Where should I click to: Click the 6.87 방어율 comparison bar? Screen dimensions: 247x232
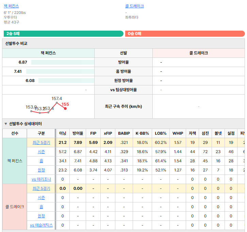point(63,62)
